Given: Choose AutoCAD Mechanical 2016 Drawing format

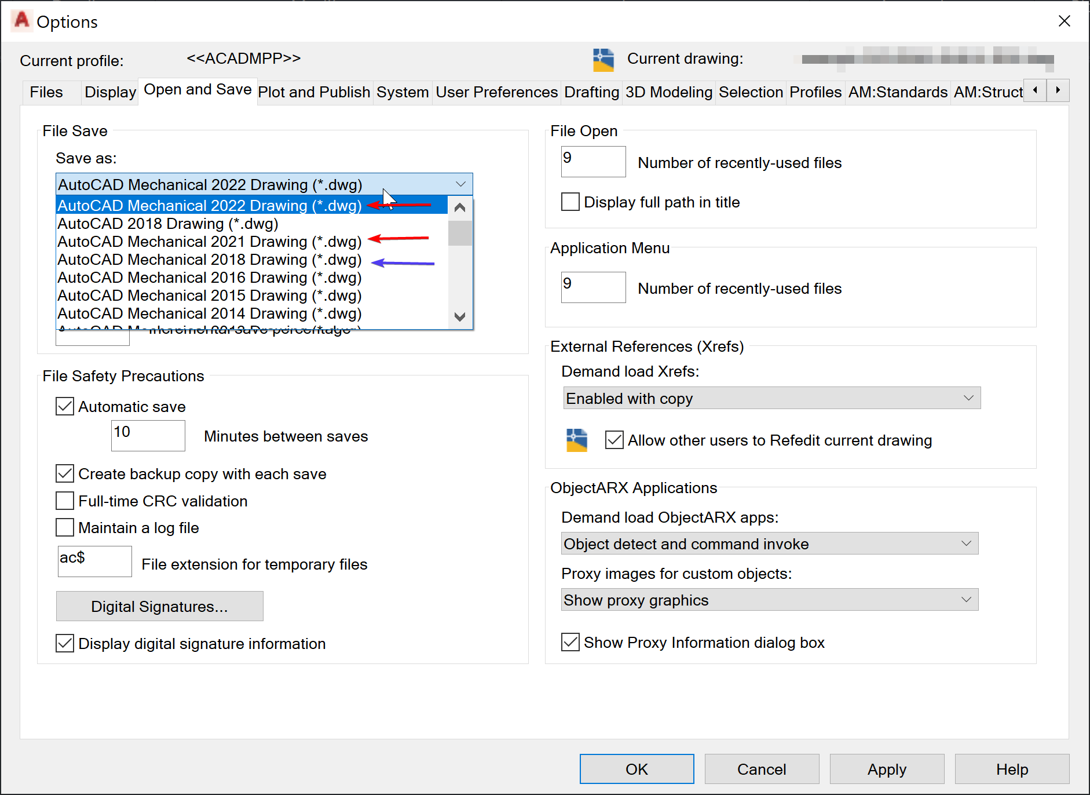Looking at the screenshot, I should [x=252, y=278].
